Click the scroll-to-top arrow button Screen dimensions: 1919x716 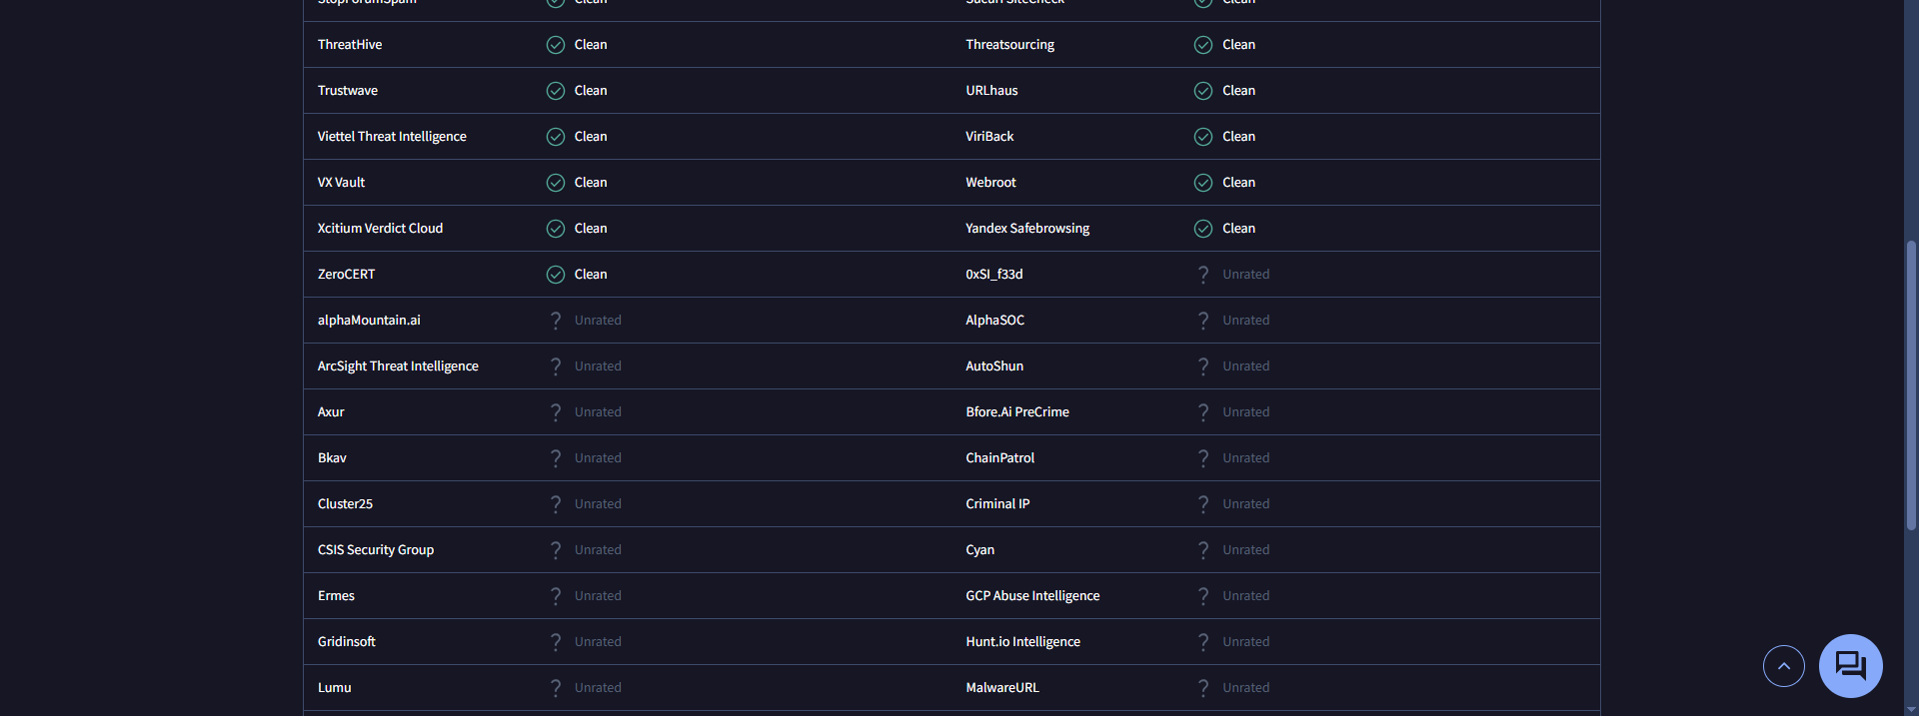coord(1783,666)
